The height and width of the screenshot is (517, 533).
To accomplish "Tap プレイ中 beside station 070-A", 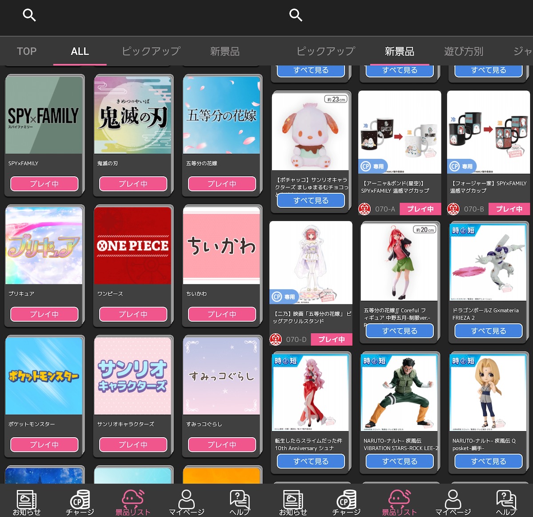I will pos(420,209).
